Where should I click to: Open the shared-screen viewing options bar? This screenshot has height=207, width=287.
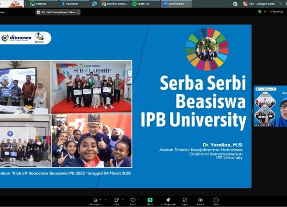pyautogui.click(x=58, y=12)
